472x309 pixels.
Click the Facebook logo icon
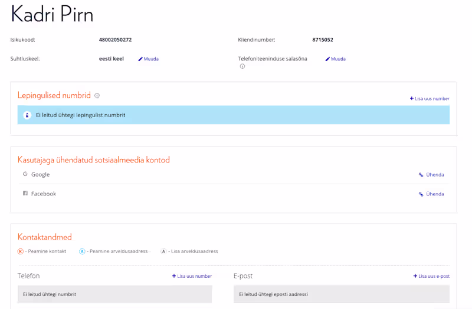(25, 194)
